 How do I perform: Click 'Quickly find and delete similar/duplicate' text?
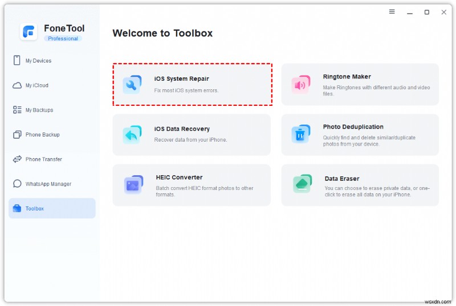tap(369, 140)
